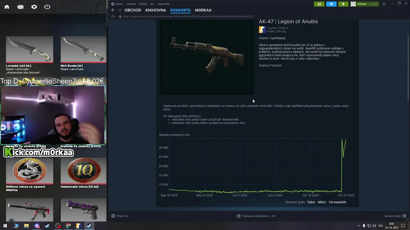
Task: Click the power icon in overlay panel
Action: (47, 7)
